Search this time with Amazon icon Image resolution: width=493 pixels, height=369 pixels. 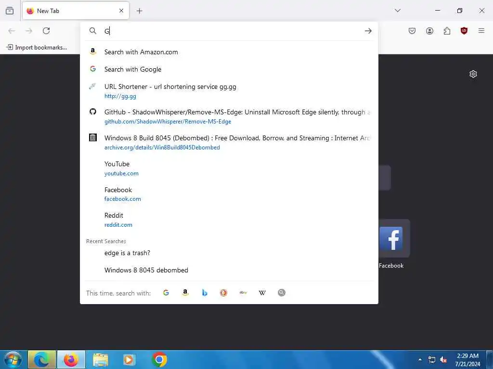point(185,293)
